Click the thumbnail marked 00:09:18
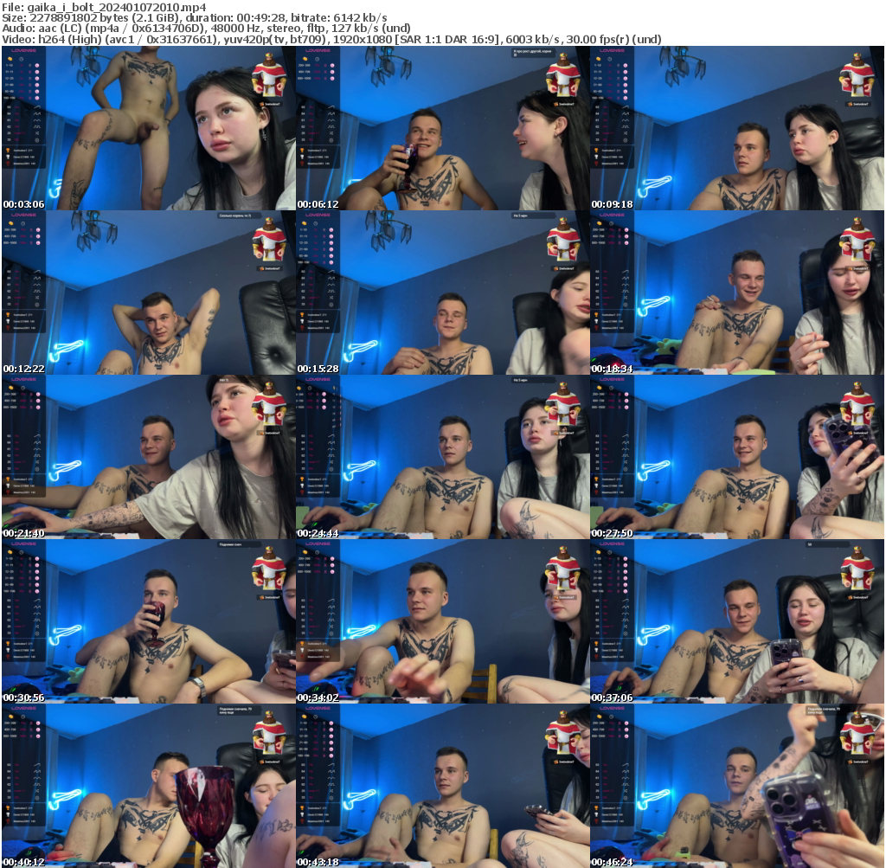Image resolution: width=886 pixels, height=868 pixels. pyautogui.click(x=736, y=128)
